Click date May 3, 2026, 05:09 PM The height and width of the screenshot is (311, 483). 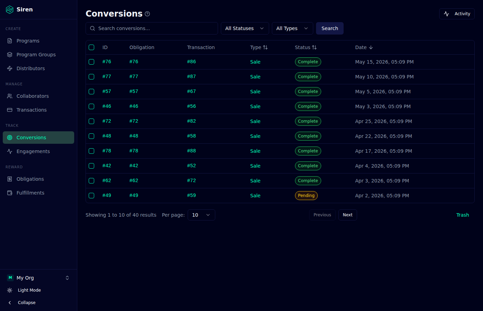[x=383, y=106]
